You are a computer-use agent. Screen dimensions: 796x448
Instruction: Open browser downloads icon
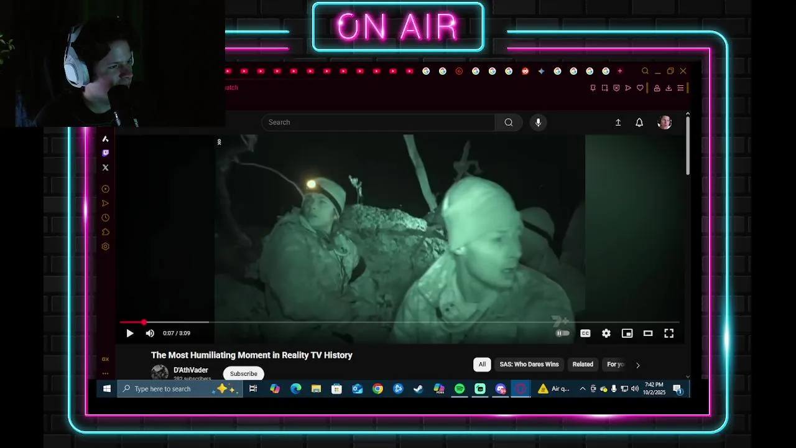tap(669, 88)
